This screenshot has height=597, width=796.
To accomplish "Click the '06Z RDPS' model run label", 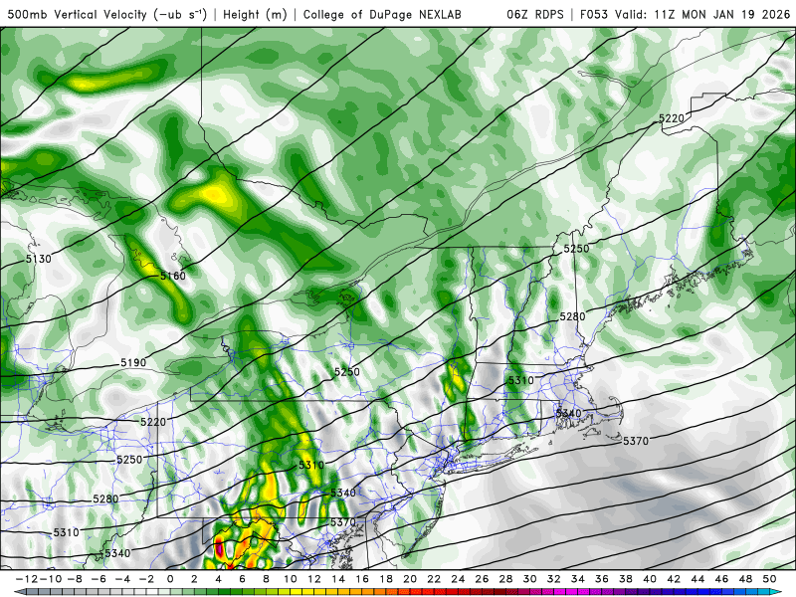I will click(534, 14).
